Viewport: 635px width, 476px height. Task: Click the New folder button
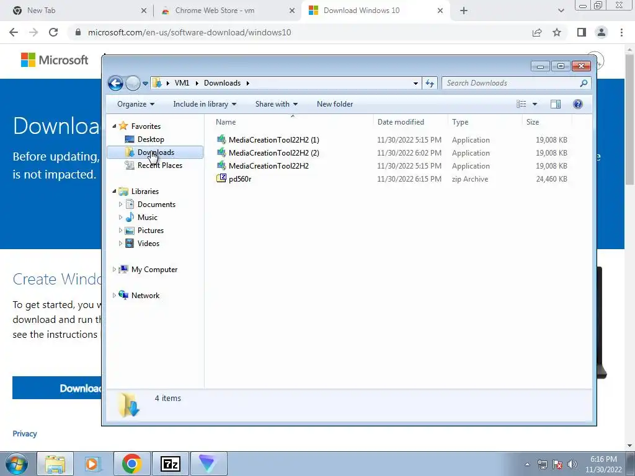(335, 104)
